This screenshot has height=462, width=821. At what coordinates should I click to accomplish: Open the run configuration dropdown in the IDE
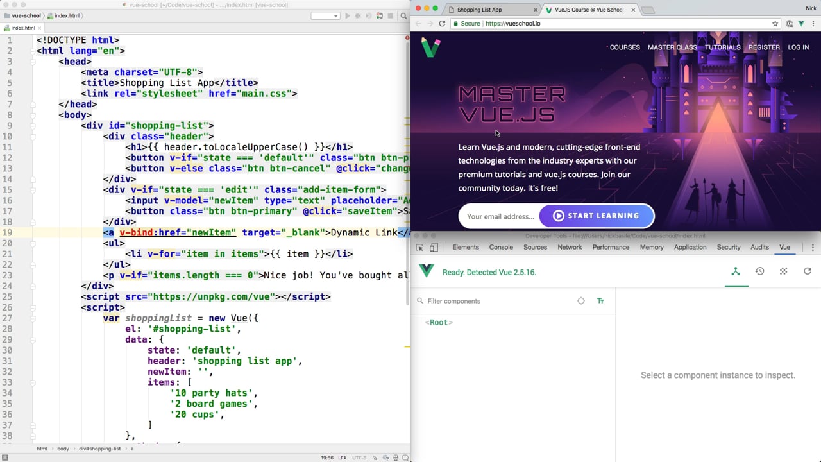pos(325,16)
